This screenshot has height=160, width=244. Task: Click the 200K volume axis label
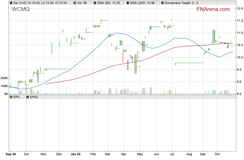(x=4, y=78)
